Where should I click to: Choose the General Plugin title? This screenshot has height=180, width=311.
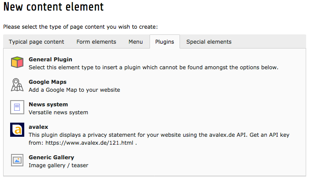[x=50, y=60]
